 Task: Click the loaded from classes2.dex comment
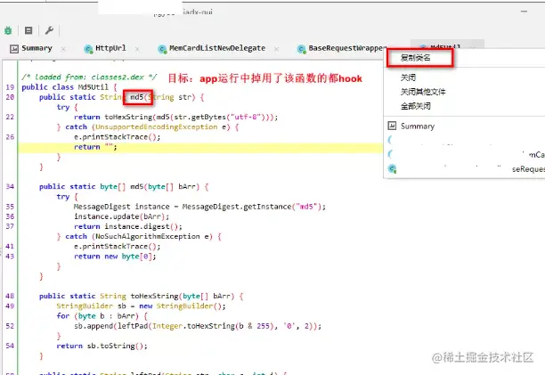89,77
